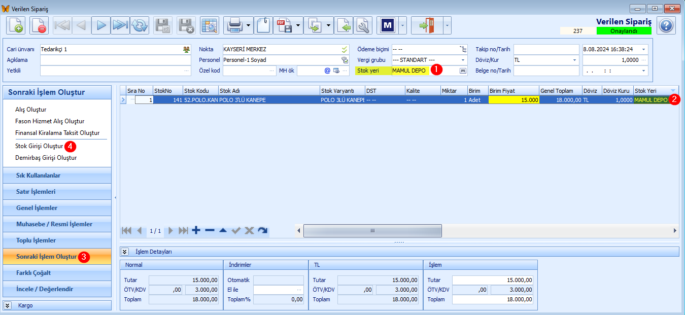
Task: Refresh grid data with curved arrow icon
Action: click(262, 230)
